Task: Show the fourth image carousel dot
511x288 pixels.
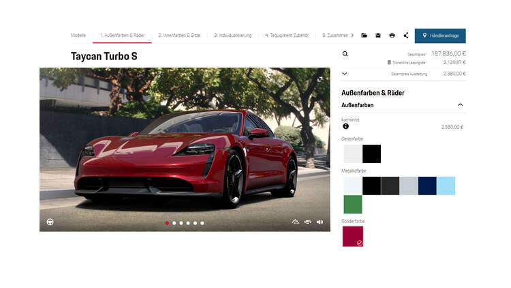Action: pos(188,223)
